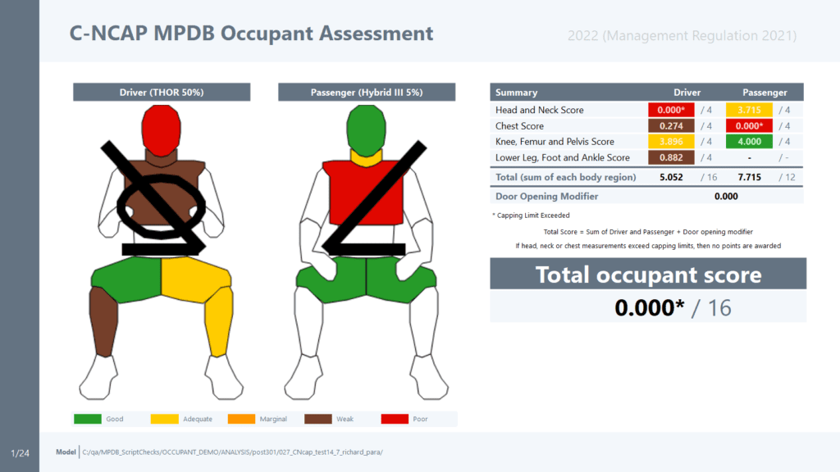Click the passenger total value 7.715

(749, 177)
